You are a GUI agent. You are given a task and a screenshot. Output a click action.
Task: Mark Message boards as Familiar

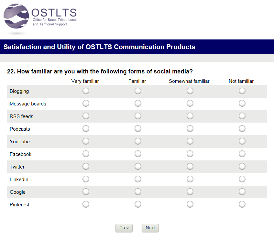138,104
